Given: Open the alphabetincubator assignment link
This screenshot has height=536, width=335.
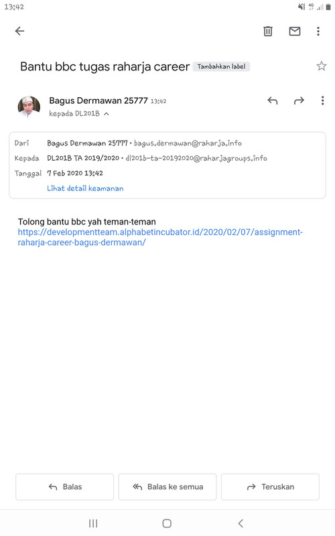Looking at the screenshot, I should pos(160,237).
